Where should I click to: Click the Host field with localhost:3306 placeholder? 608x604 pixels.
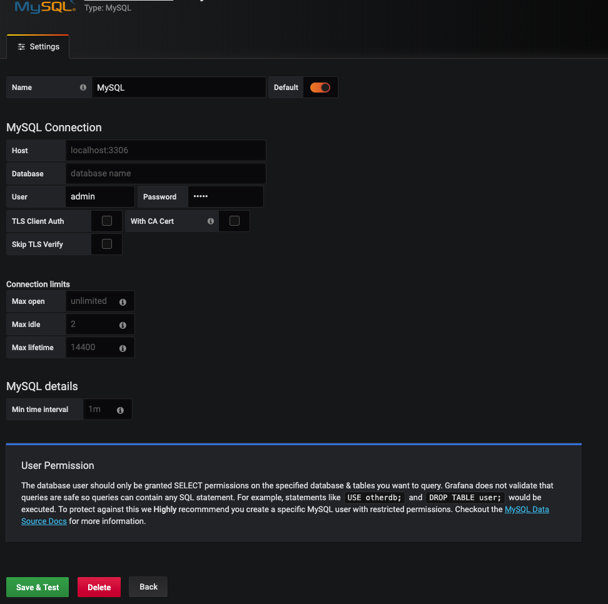click(x=166, y=151)
